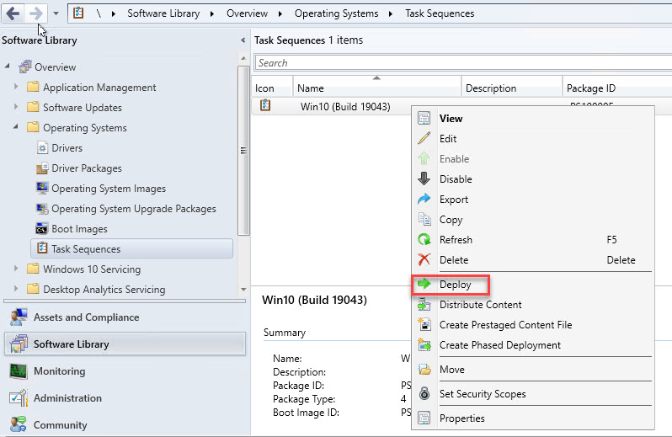This screenshot has height=437, width=672.
Task: Expand the Application Management folder
Action: pyautogui.click(x=16, y=88)
